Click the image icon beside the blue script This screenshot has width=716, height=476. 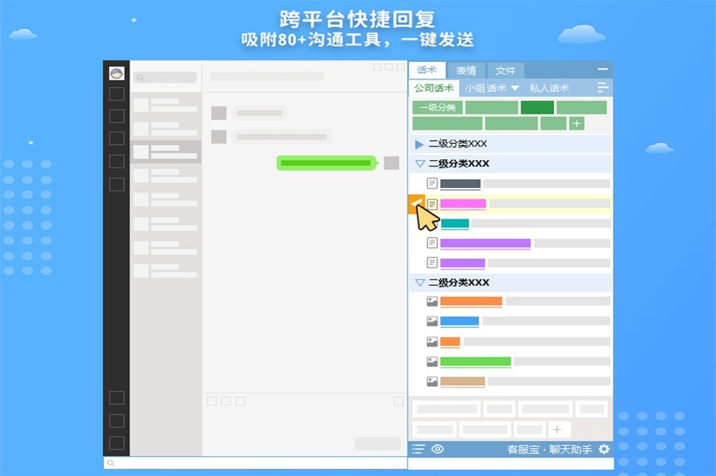[x=432, y=322]
